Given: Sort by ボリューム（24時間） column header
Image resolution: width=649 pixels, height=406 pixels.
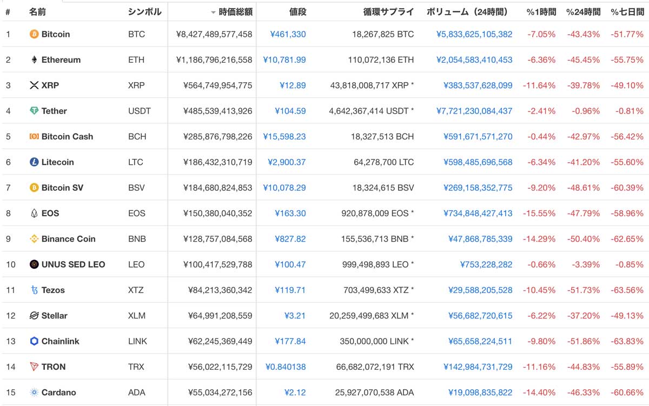Looking at the screenshot, I should [x=469, y=11].
